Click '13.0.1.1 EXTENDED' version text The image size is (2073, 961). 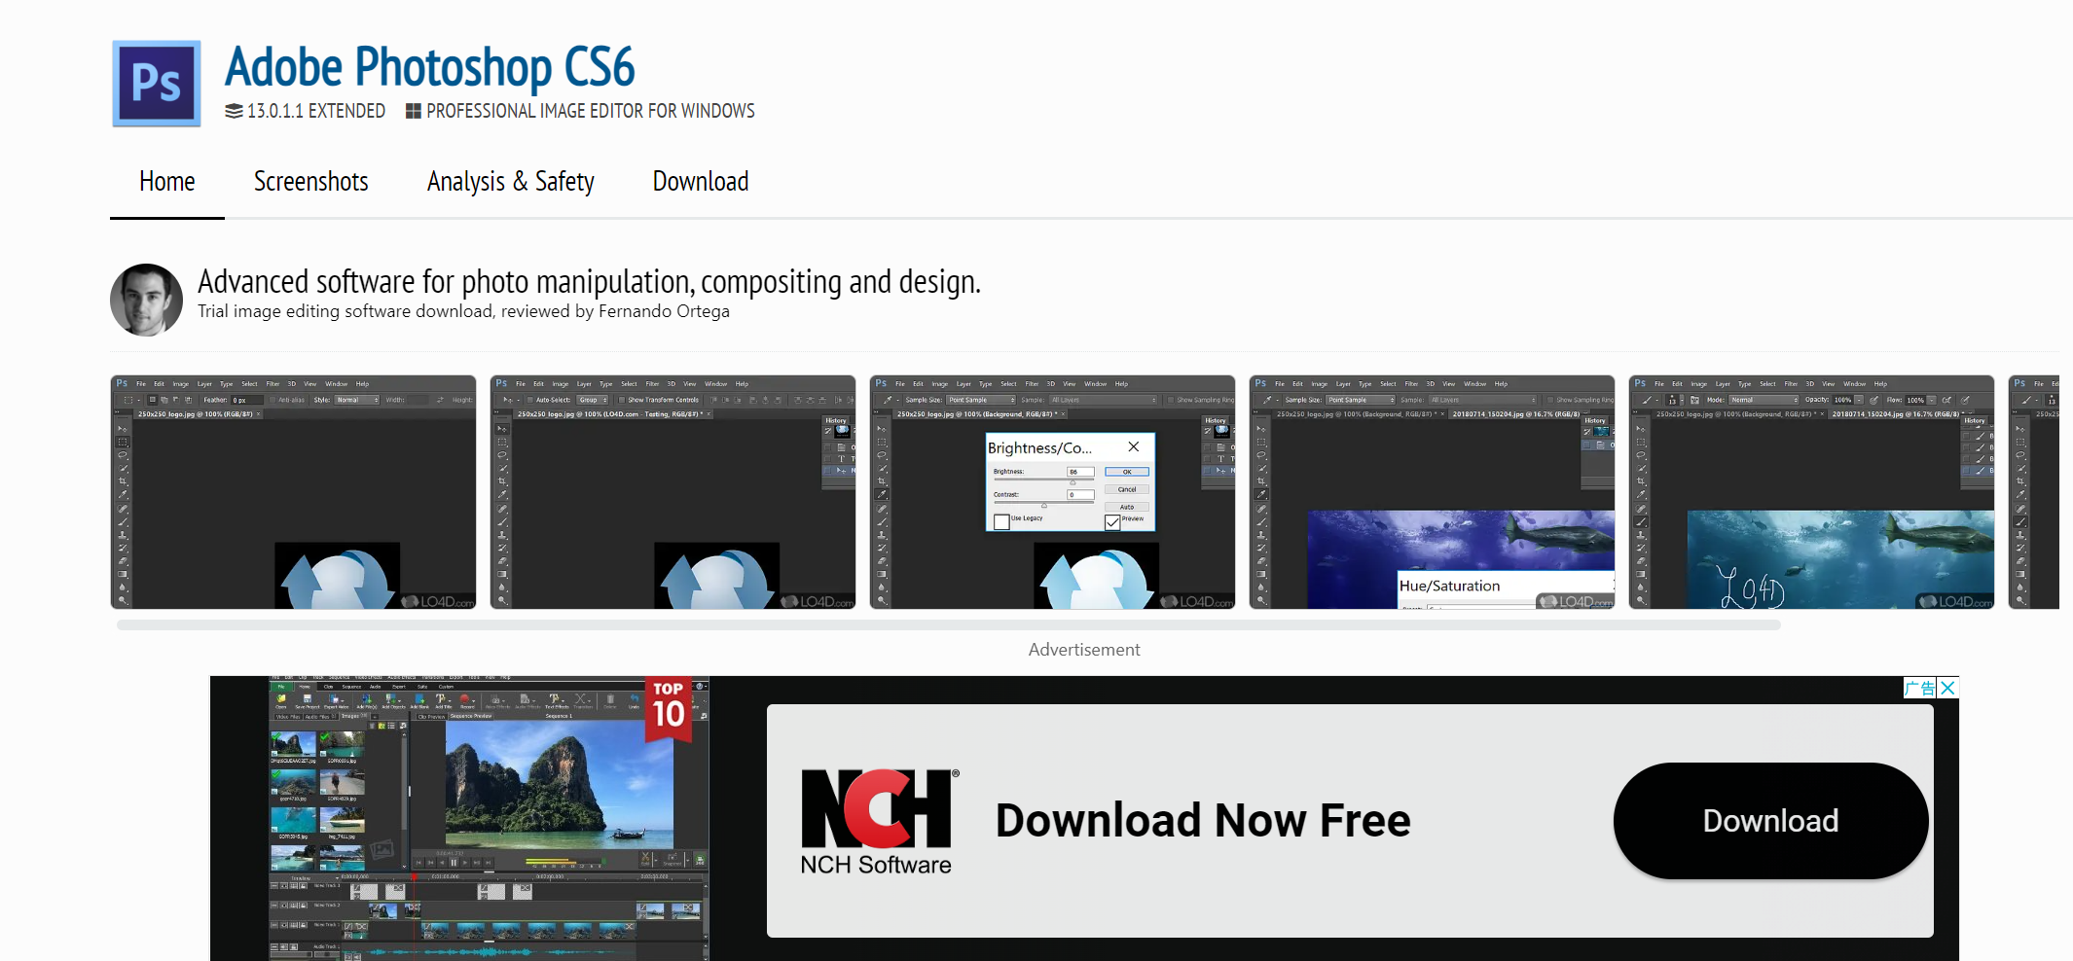point(316,111)
